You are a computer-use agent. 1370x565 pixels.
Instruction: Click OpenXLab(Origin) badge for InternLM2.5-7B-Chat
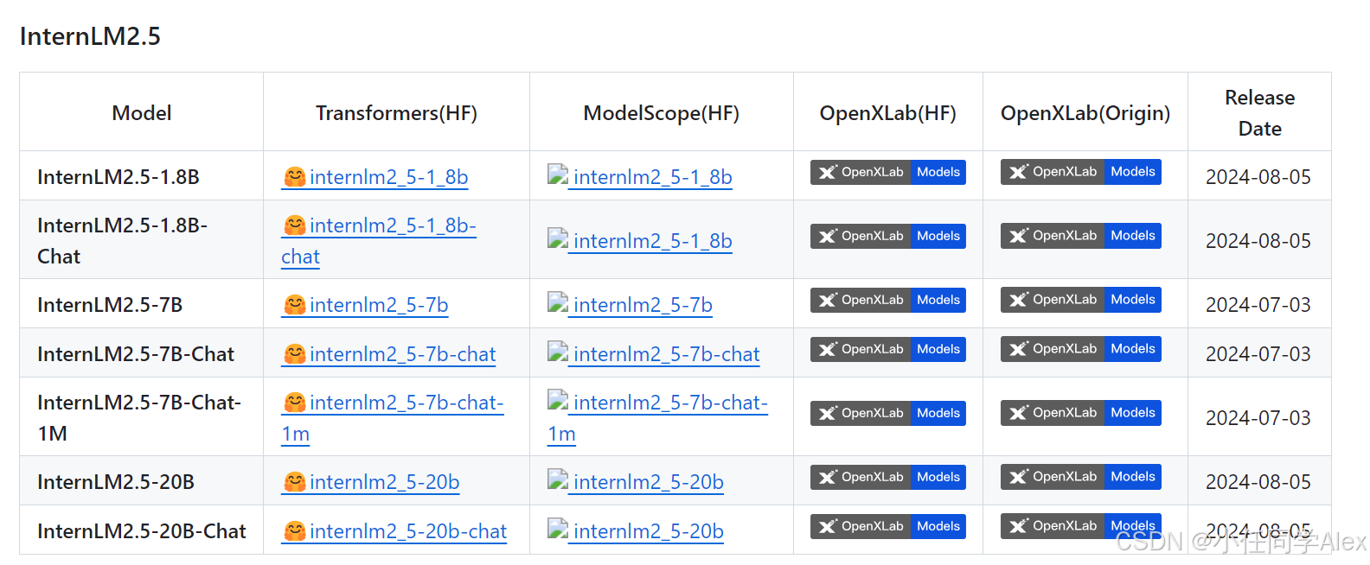click(1081, 349)
